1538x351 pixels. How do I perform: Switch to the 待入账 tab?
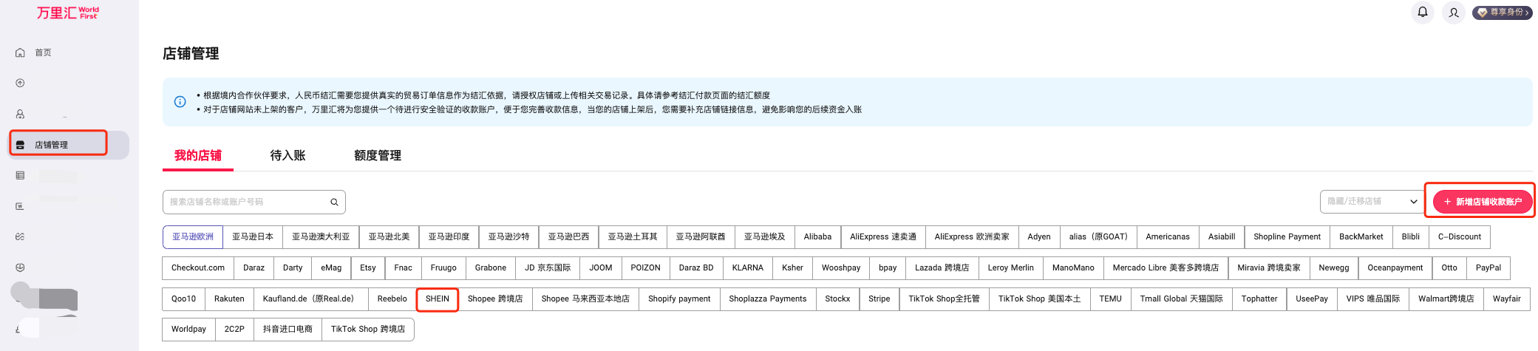pos(287,155)
